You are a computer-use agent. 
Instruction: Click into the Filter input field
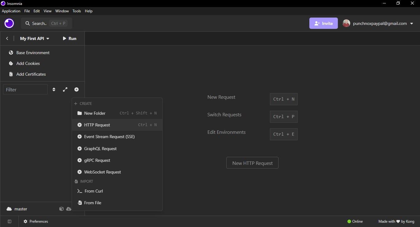click(x=25, y=90)
